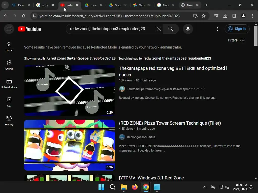Show hidden system tray icons
The image size is (258, 193).
(205, 187)
